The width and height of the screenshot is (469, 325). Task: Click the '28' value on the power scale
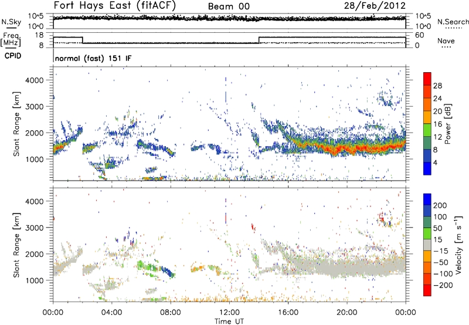point(437,86)
